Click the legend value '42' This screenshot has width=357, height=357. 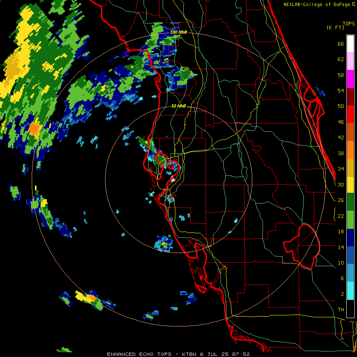[x=341, y=138]
